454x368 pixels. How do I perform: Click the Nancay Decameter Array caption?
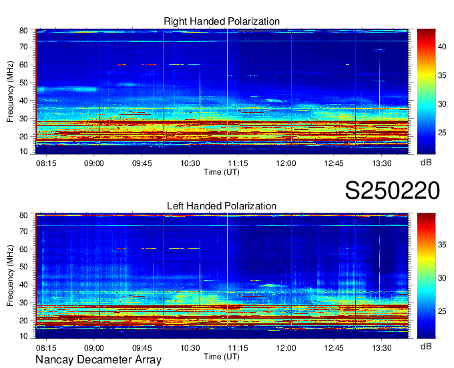coord(98,360)
